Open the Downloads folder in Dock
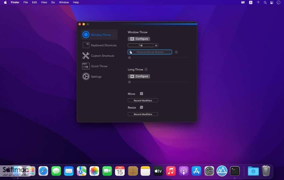The width and height of the screenshot is (284, 180). 253,171
